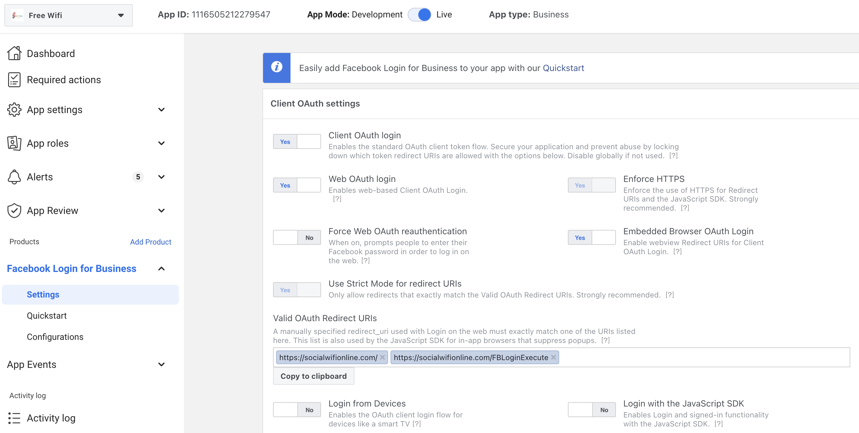Screen dimensions: 859x433
Task: Open help [?] for Enforce HTTPS
Action: click(685, 208)
